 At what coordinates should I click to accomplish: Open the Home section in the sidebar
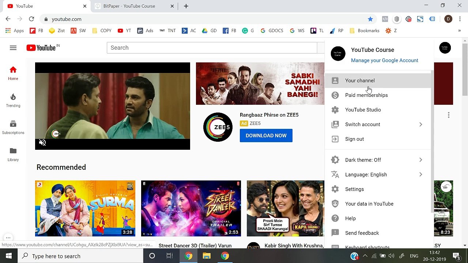point(13,73)
